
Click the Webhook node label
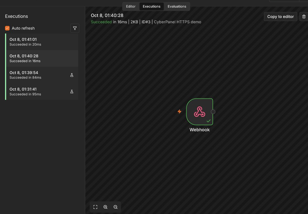pyautogui.click(x=200, y=130)
